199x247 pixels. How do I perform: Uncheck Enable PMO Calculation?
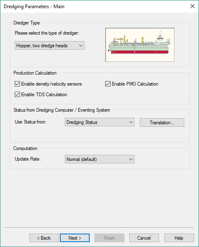[108, 84]
